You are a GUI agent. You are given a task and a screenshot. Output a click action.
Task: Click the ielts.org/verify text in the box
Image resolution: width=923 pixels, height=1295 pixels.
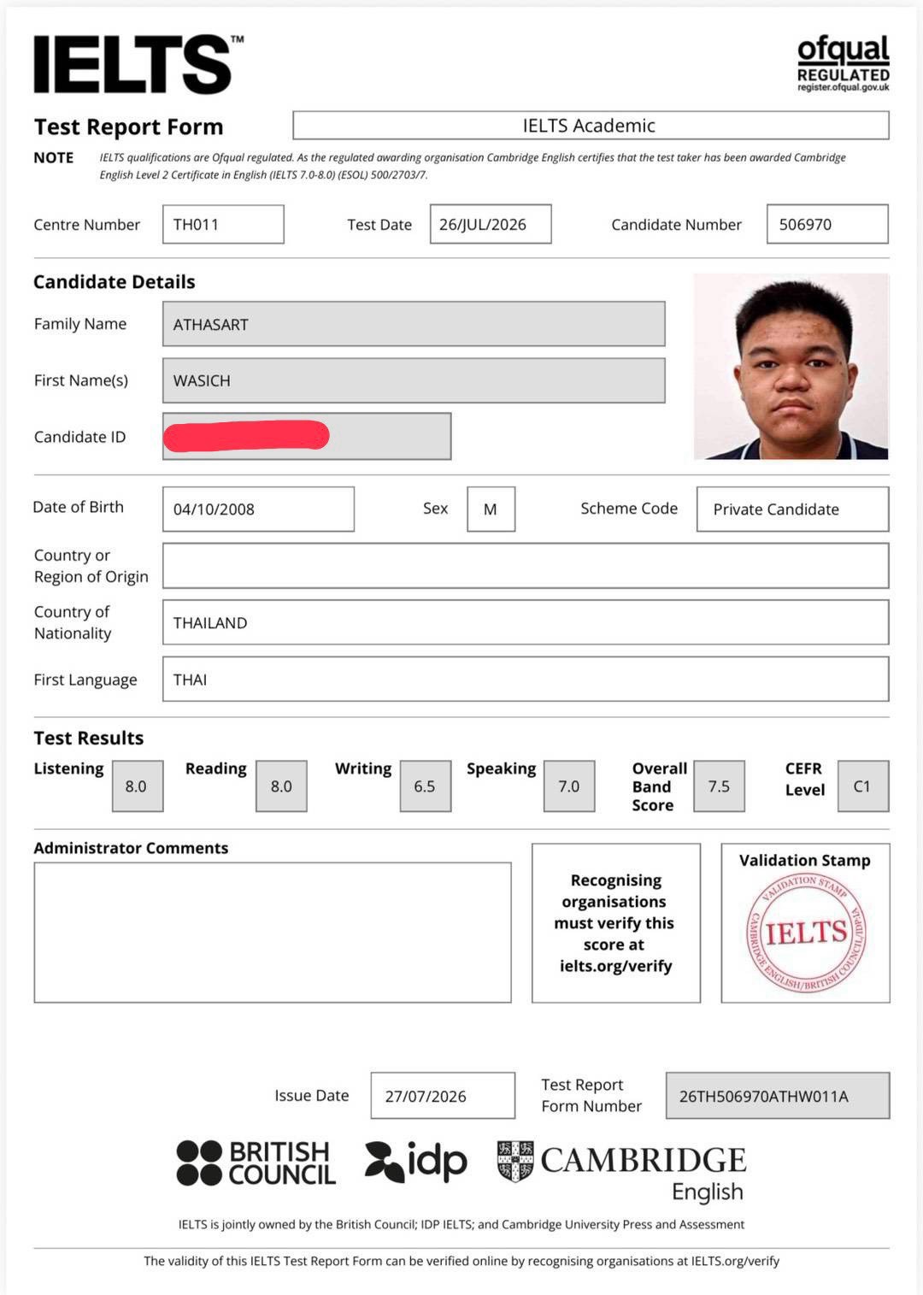point(616,966)
